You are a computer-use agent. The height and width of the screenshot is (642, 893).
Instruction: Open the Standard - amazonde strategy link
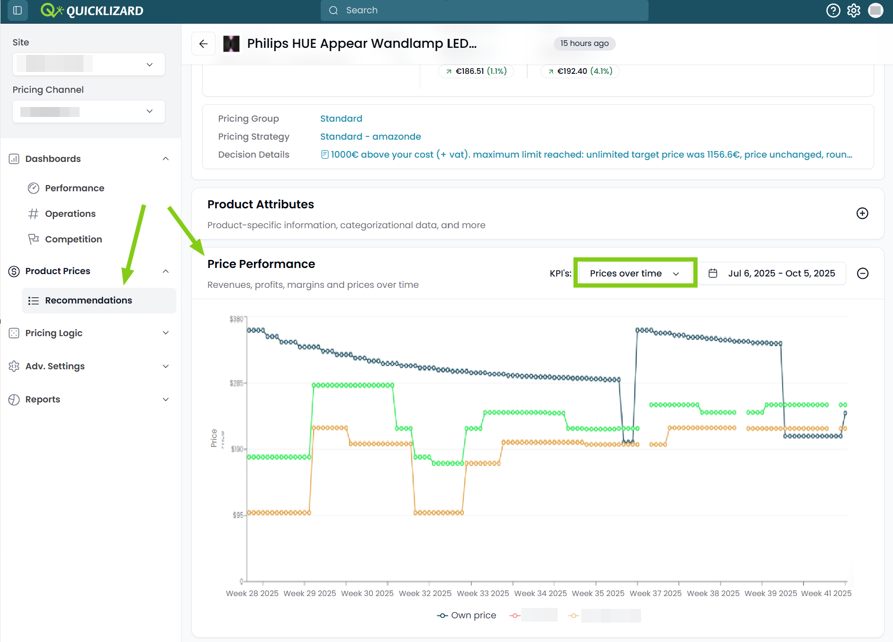click(x=370, y=137)
